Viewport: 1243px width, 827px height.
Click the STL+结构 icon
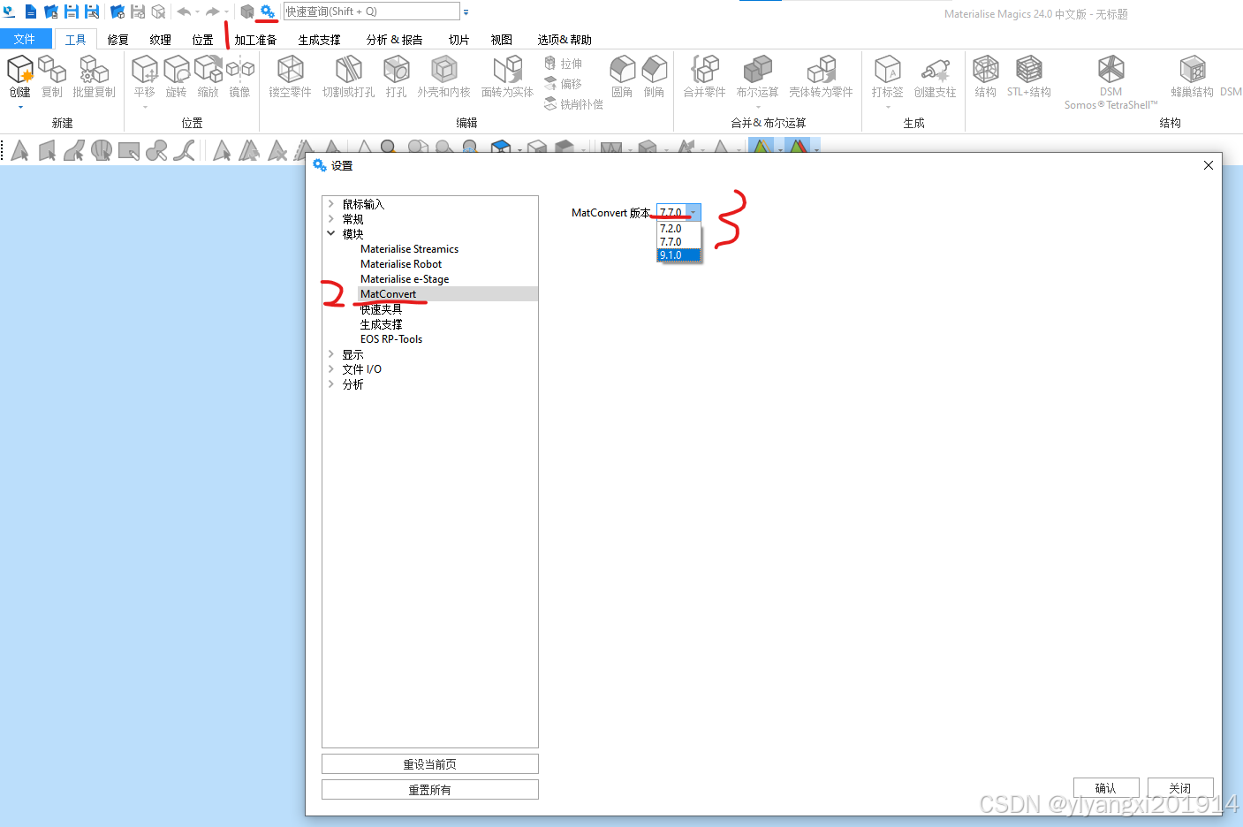(x=1028, y=70)
